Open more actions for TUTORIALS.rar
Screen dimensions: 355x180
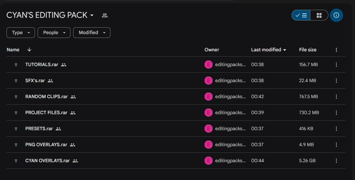(x=336, y=65)
